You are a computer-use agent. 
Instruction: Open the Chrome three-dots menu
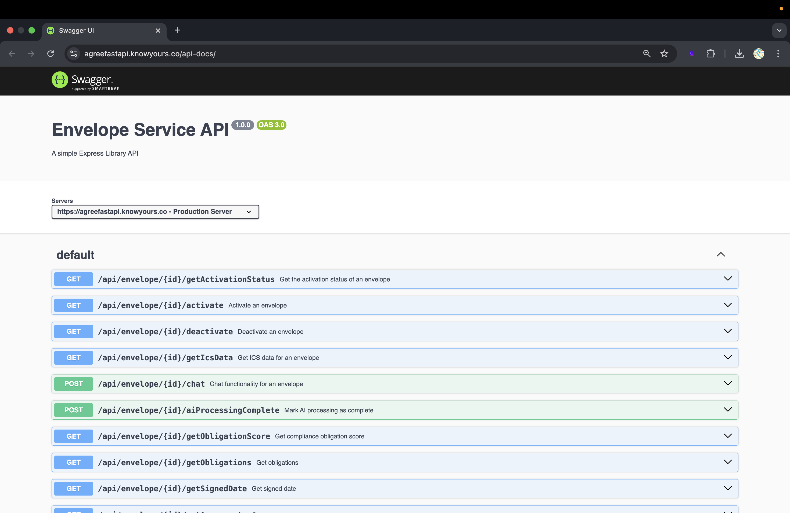[778, 54]
